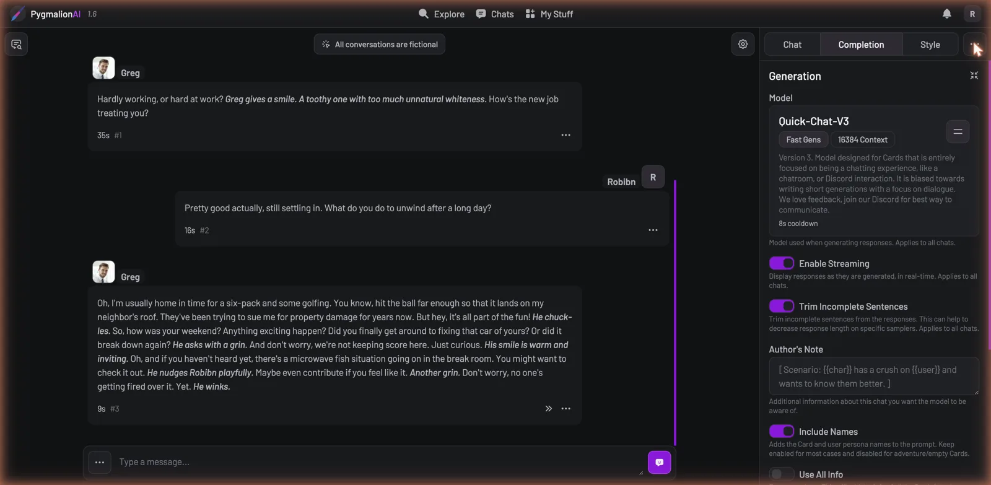This screenshot has width=991, height=485.
Task: Click the Robibn username label
Action: (x=621, y=182)
